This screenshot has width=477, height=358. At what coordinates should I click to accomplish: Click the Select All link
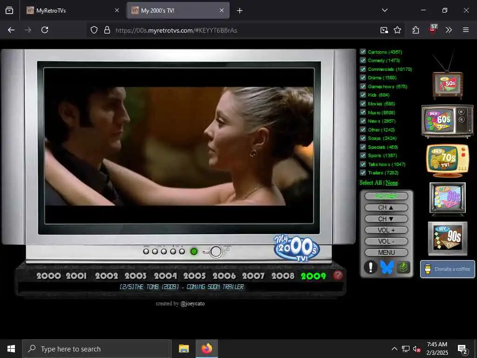[370, 183]
